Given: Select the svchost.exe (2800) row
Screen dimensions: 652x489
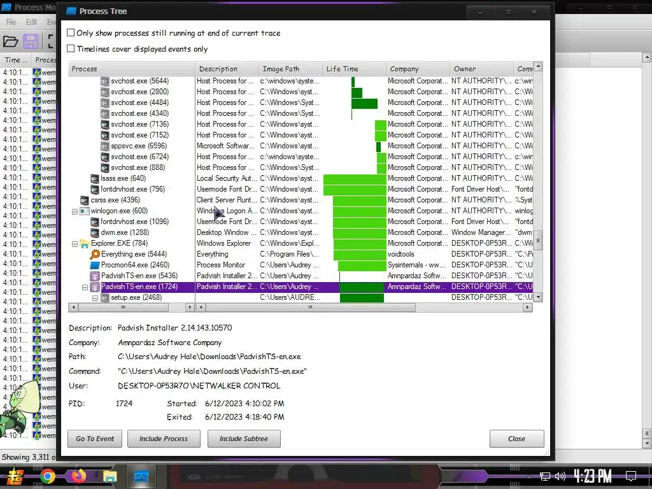Looking at the screenshot, I should (301, 92).
